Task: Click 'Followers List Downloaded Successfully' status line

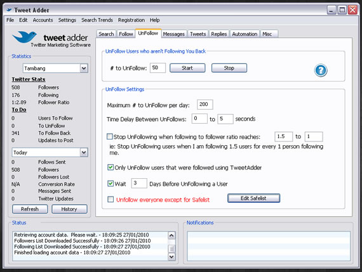Action: pyautogui.click(x=82, y=241)
